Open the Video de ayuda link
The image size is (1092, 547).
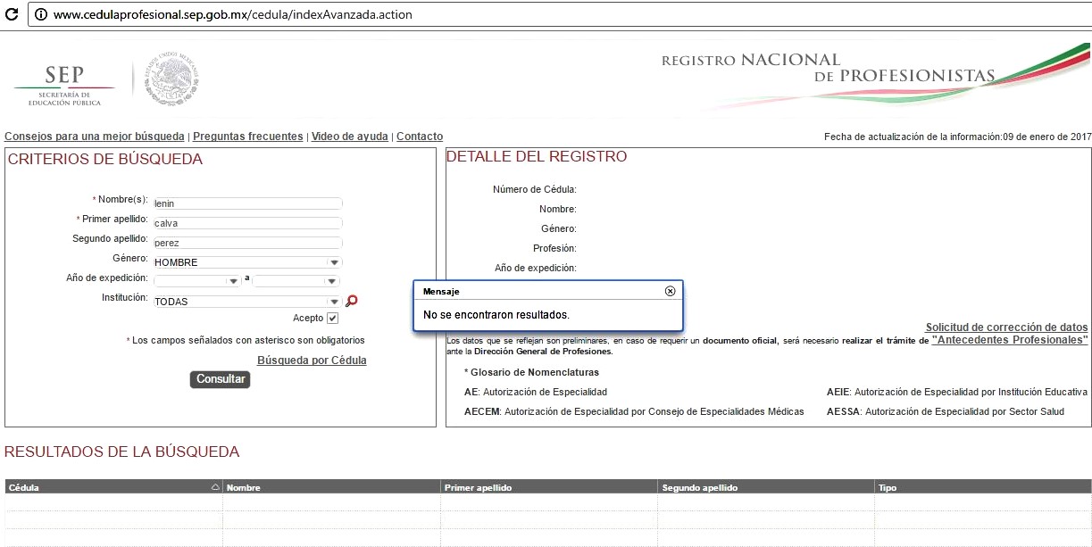click(349, 137)
